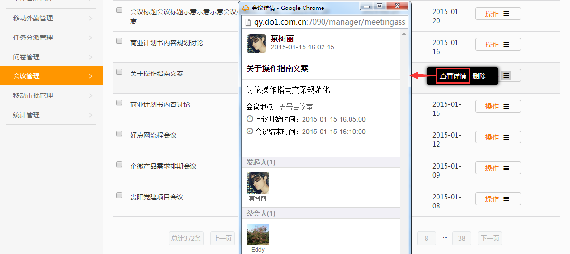The image size is (570, 254).
Task: Choose 删除 in the action popup
Action: pos(479,76)
